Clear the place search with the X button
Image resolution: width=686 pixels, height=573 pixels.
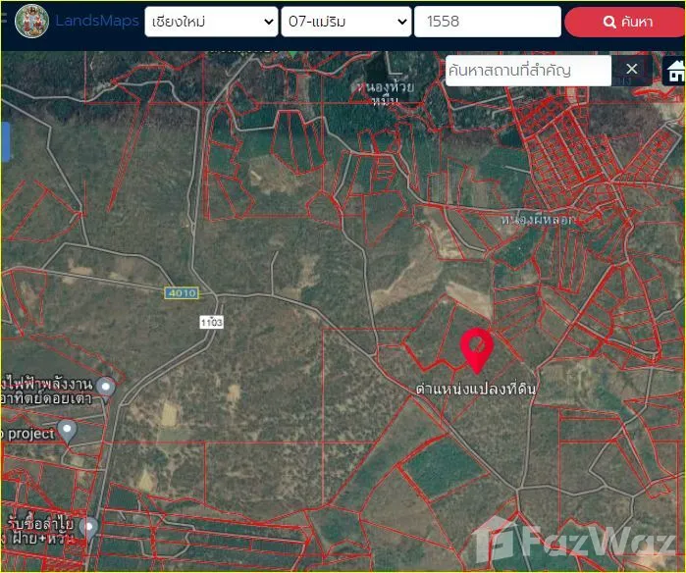tap(632, 70)
